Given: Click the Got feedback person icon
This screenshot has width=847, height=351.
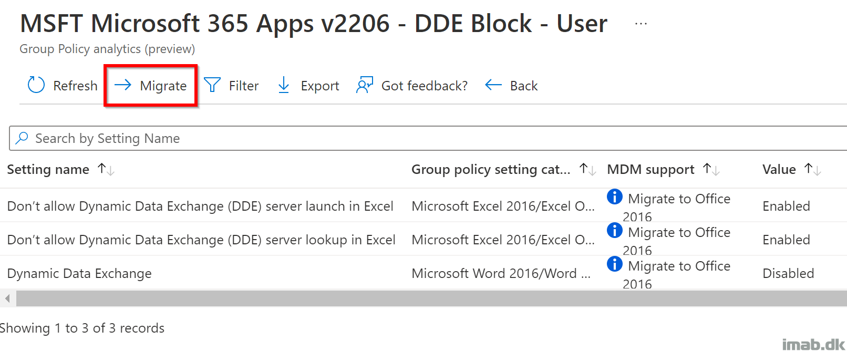Looking at the screenshot, I should pyautogui.click(x=365, y=85).
